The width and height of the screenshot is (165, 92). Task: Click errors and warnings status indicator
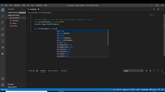click(5, 90)
